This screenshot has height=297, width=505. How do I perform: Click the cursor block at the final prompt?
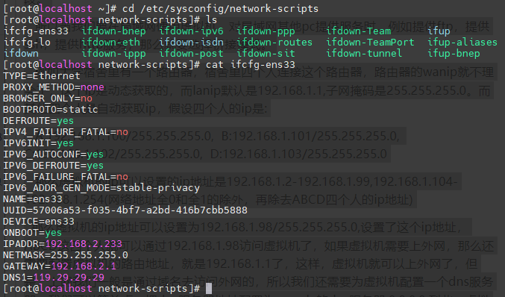209,289
